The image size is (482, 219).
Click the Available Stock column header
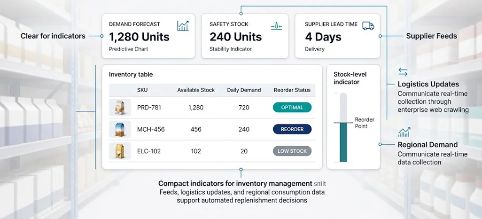196,90
